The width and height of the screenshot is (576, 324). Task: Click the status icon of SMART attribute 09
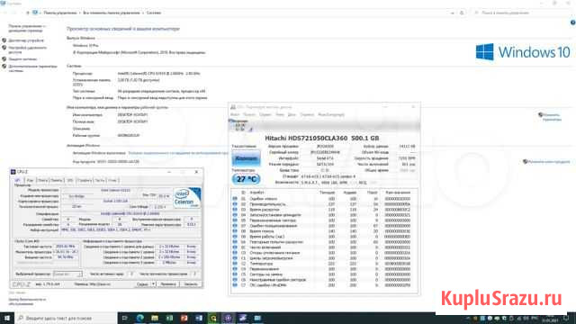(x=235, y=237)
